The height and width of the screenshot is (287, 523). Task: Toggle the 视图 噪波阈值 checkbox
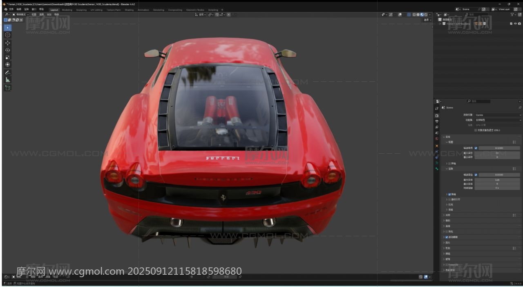coord(476,148)
